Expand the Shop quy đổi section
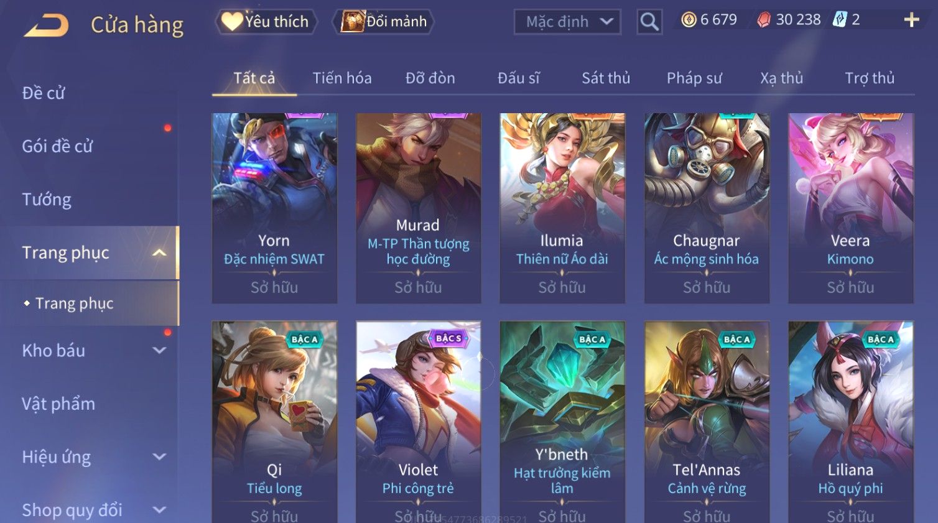Screen dimensions: 938x523 click(x=159, y=510)
